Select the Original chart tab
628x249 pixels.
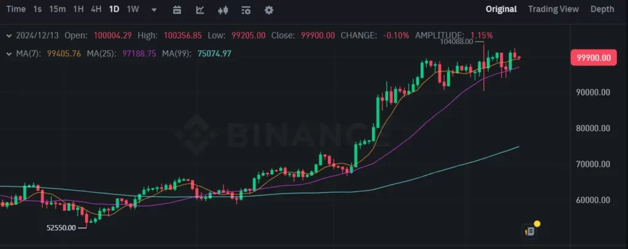pos(501,9)
